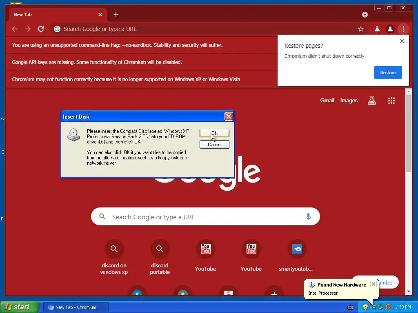Screen dimensions: 418x313
Task: Close the Insert Disk dialog with its red X
Action: (229, 116)
